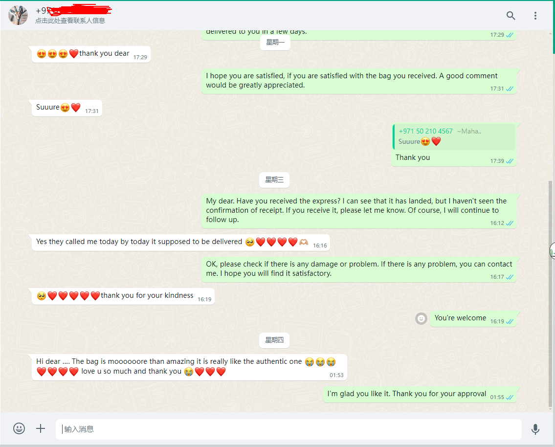555x447 pixels.
Task: Click read ticks on 01:55 message
Action: (510, 398)
